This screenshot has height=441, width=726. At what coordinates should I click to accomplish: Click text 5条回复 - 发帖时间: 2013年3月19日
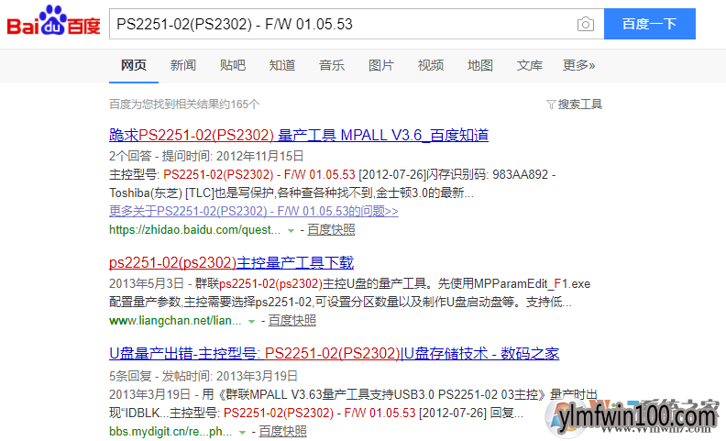(203, 376)
